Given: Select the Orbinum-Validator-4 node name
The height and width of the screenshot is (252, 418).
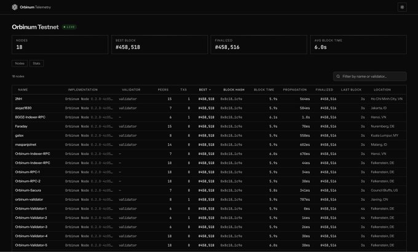Looking at the screenshot, I should tap(31, 236).
